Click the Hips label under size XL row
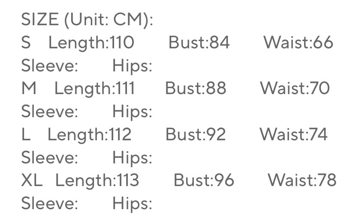The width and height of the screenshot is (359, 219). click(132, 204)
